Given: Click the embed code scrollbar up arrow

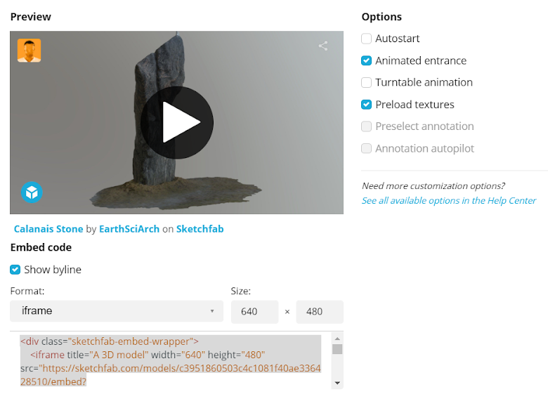Looking at the screenshot, I should click(337, 339).
